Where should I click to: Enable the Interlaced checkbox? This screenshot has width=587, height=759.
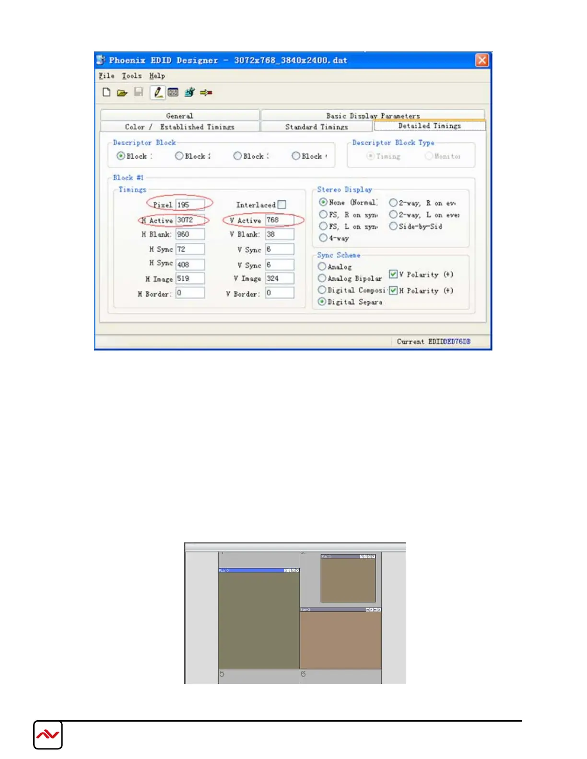pyautogui.click(x=282, y=205)
